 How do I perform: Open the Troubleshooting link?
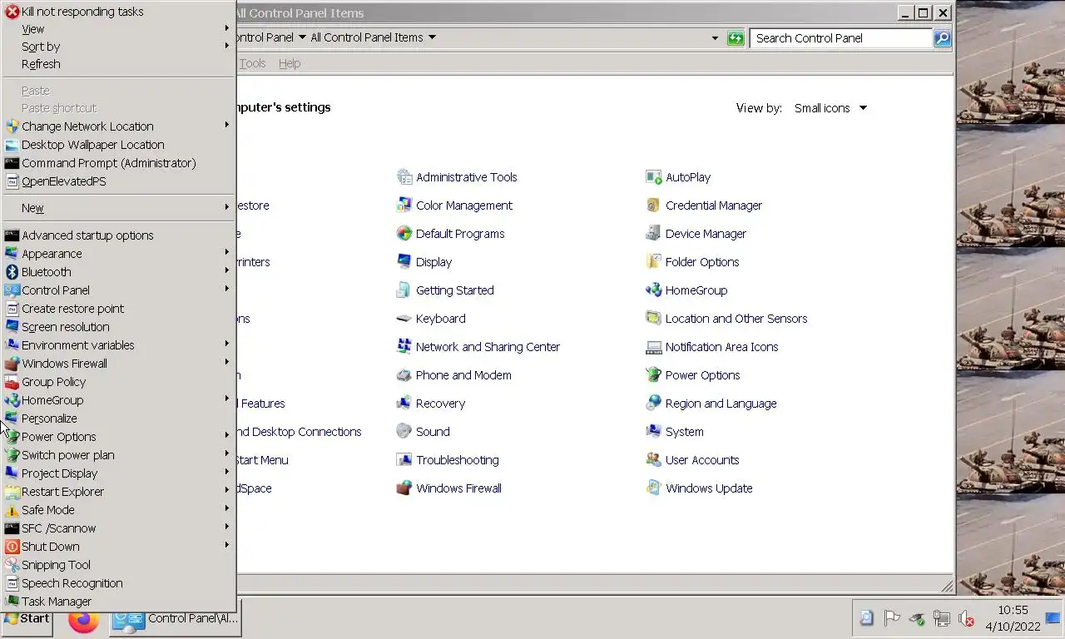[x=458, y=460]
